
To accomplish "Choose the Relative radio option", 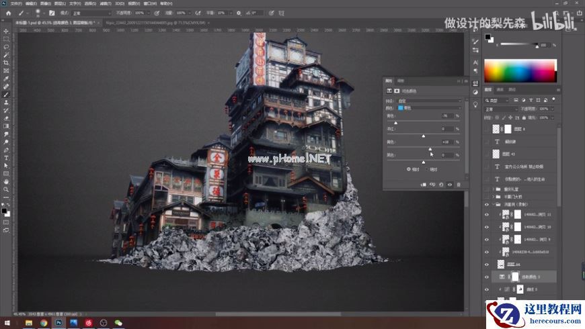I will 409,169.
